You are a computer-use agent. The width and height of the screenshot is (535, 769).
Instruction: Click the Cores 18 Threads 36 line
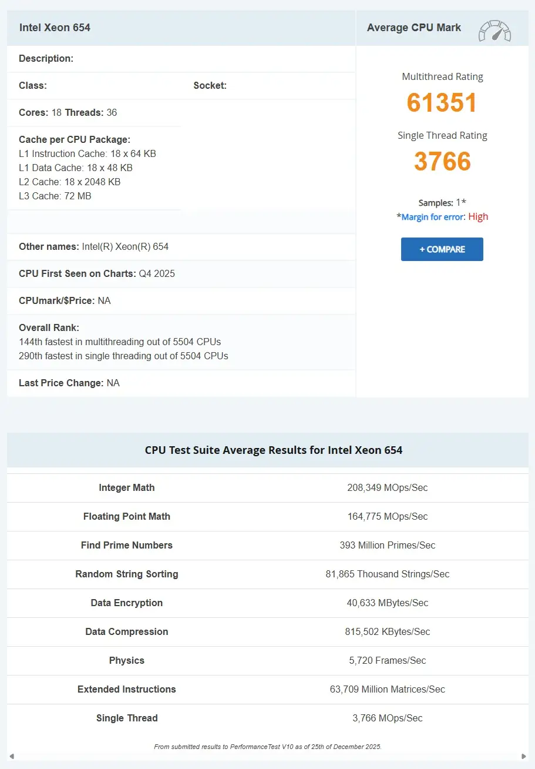click(x=68, y=113)
